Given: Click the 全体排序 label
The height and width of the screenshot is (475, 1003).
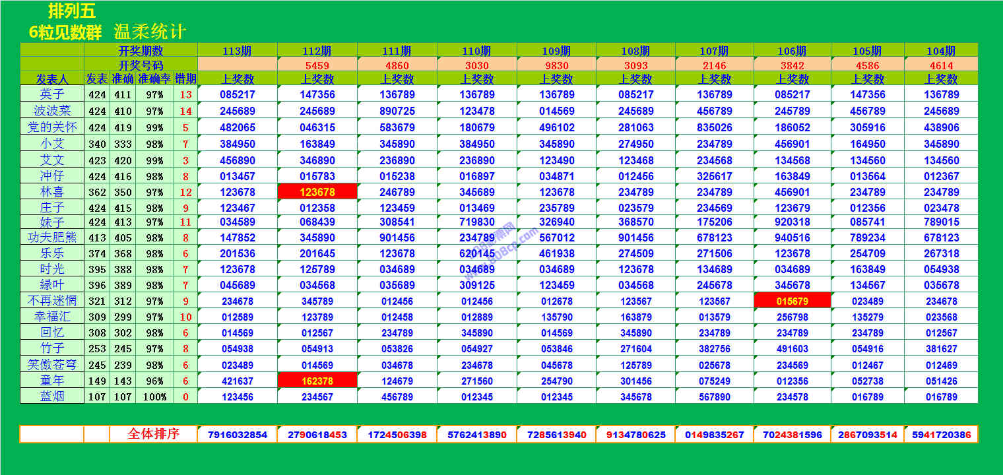Looking at the screenshot, I should (x=153, y=434).
